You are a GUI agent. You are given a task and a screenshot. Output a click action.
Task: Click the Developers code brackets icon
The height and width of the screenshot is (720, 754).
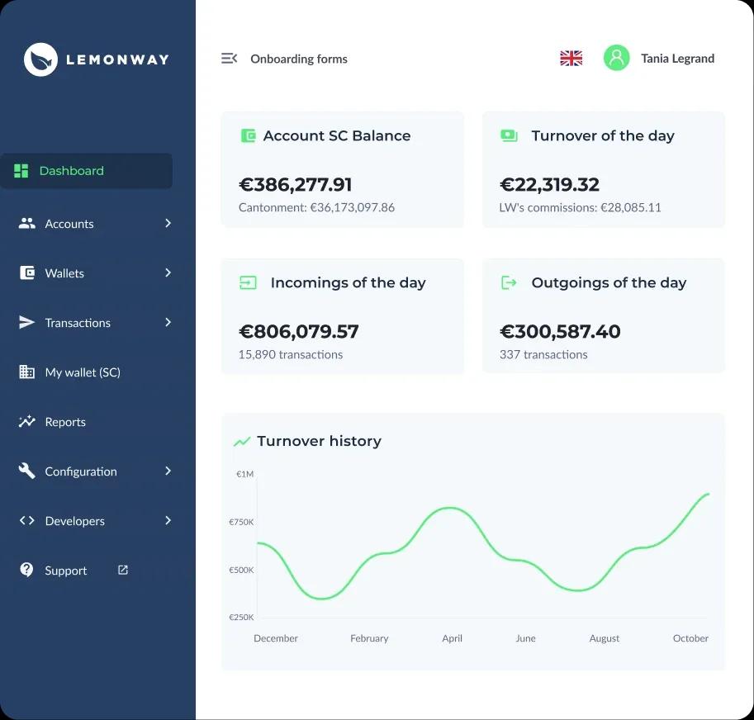[x=27, y=521]
